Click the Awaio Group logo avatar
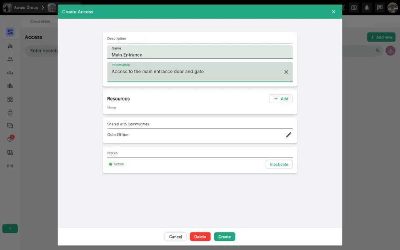Screen dimensions: 400x250 7,7
